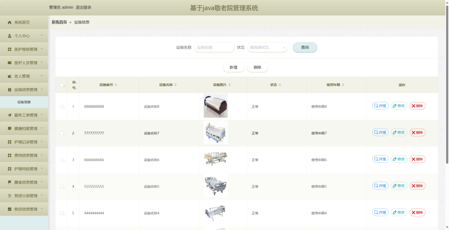Select the checkbox for row 3

click(x=62, y=160)
